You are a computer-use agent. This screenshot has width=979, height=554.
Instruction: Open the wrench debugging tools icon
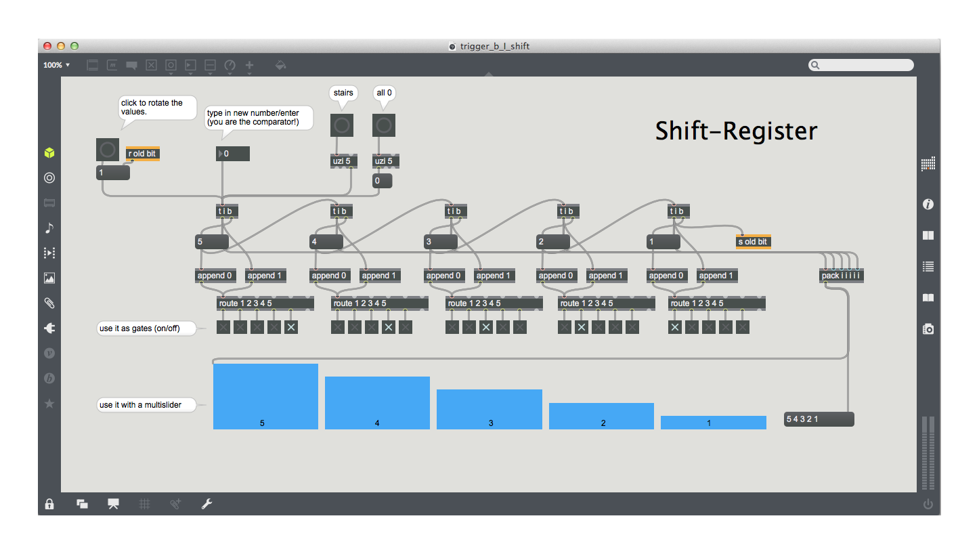click(207, 504)
